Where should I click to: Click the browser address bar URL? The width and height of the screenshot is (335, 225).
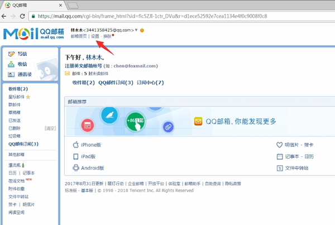click(x=152, y=16)
